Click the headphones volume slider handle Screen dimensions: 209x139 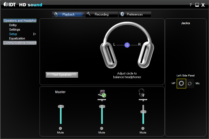click(143, 112)
